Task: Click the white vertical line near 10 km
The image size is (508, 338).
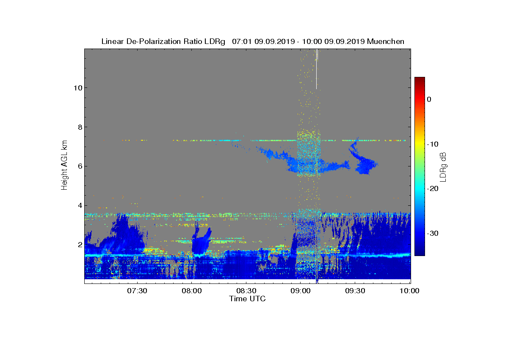Action: click(x=317, y=69)
